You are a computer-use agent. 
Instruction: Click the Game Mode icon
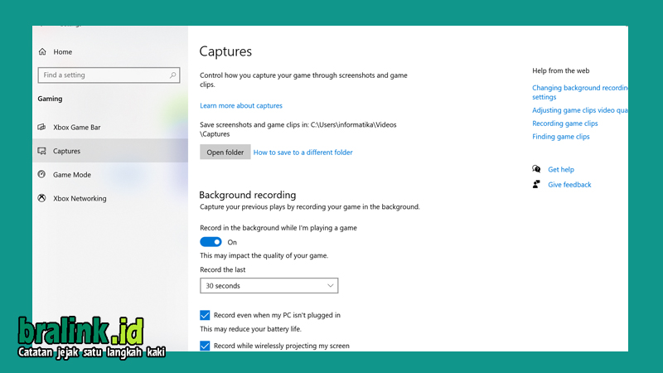42,174
